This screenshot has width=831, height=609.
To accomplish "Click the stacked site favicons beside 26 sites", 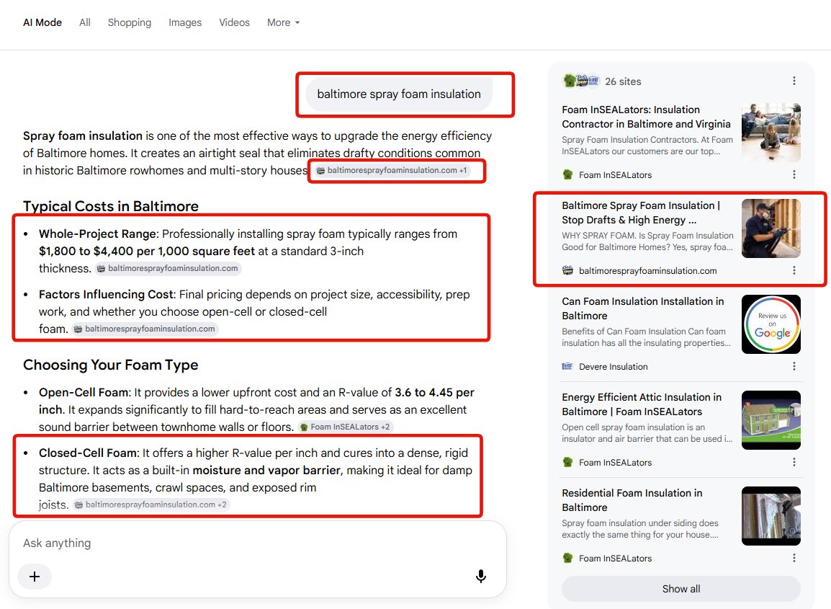I will pos(581,81).
